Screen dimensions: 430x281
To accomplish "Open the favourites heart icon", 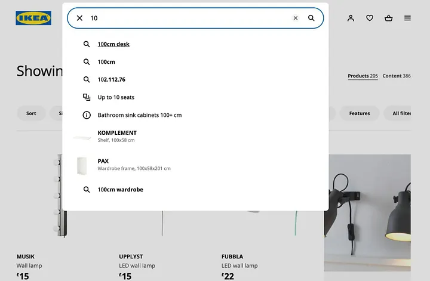I will [370, 18].
